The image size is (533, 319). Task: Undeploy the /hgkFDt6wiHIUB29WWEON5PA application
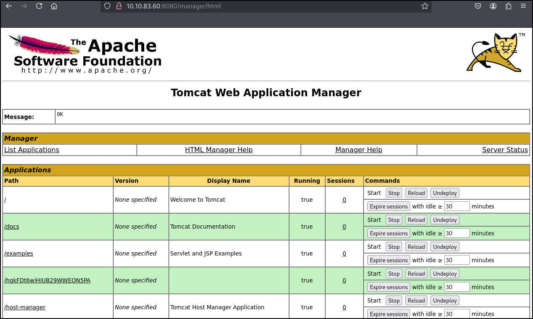tap(445, 274)
